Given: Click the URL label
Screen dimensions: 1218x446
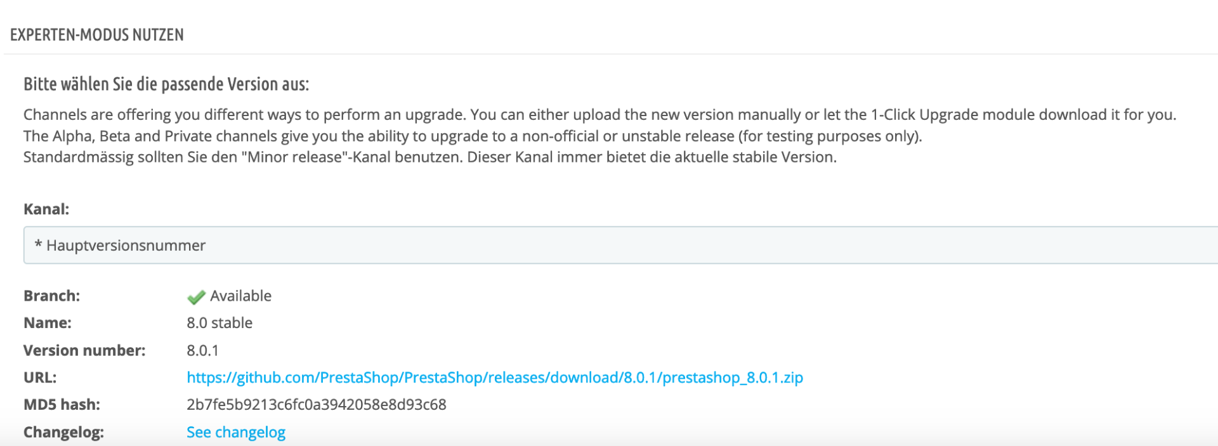Looking at the screenshot, I should point(39,377).
